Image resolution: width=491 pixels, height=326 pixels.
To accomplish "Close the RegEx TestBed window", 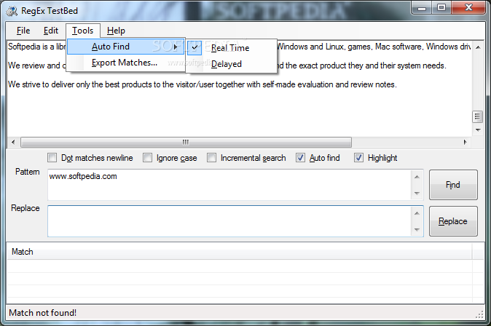I will click(x=468, y=8).
